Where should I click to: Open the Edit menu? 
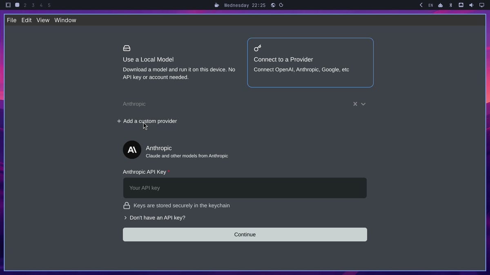click(27, 20)
